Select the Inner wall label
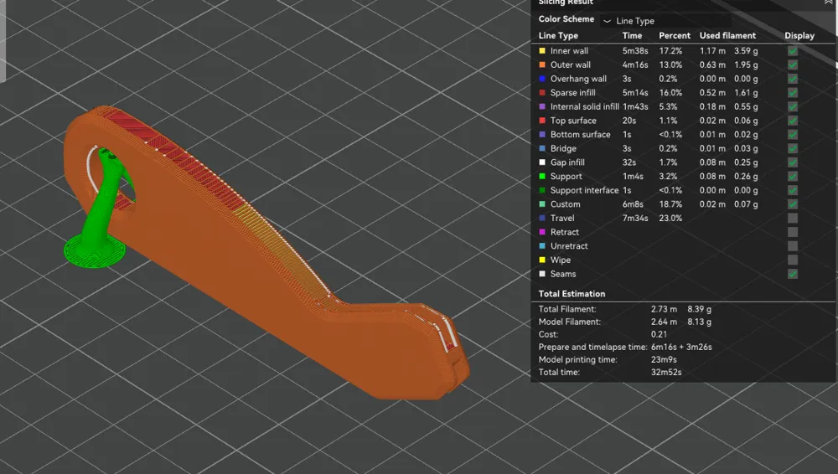838x474 pixels. pyautogui.click(x=569, y=51)
